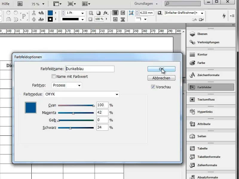Click the wrap around bounding box icon

(123, 13)
